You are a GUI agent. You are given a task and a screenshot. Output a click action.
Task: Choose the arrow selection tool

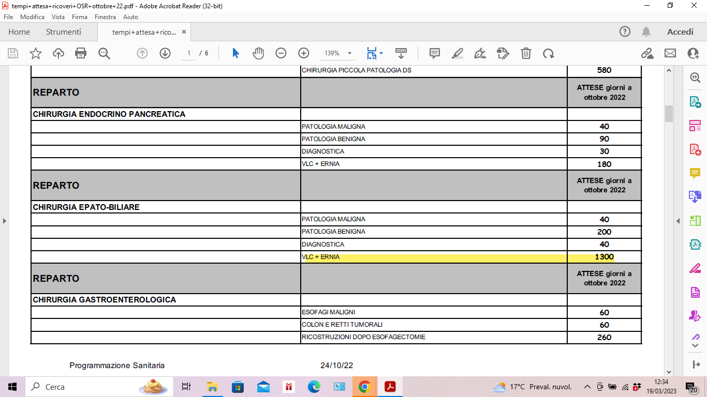click(x=236, y=53)
